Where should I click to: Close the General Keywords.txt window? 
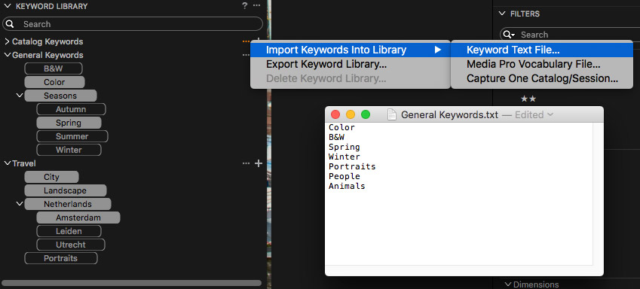(335, 114)
